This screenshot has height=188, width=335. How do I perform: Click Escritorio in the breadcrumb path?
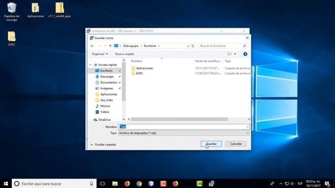150,46
